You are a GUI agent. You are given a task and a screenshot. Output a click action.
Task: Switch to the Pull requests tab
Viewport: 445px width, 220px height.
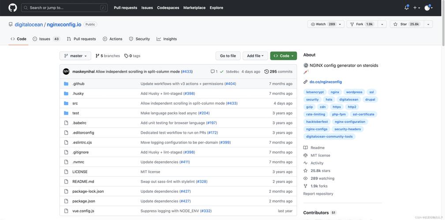click(x=82, y=39)
